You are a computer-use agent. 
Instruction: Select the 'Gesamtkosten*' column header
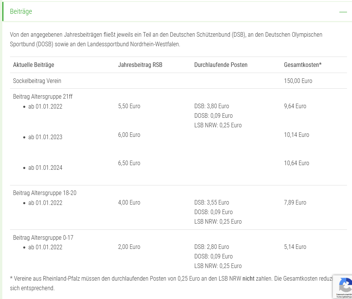[x=303, y=65]
